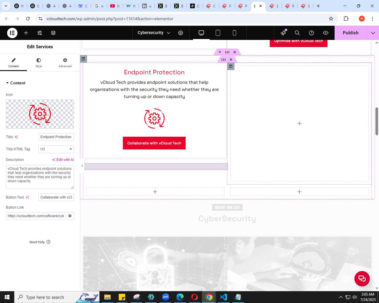
Task: Click the editor vertical scrollbar thumb
Action: 377,121
